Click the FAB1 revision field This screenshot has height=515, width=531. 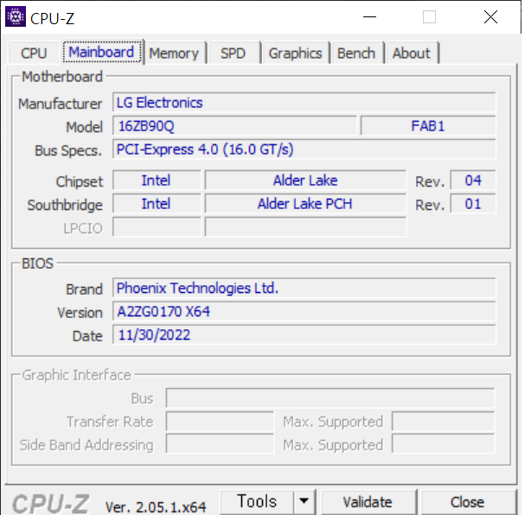[428, 126]
